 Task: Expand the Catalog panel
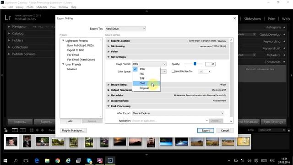pyautogui.click(x=9, y=33)
